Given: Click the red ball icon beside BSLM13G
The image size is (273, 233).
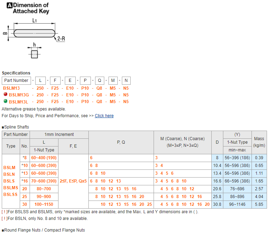Looking at the screenshot, I should (6, 94).
